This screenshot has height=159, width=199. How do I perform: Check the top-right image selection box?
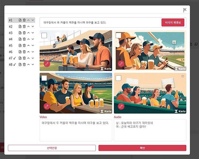tap(119, 35)
